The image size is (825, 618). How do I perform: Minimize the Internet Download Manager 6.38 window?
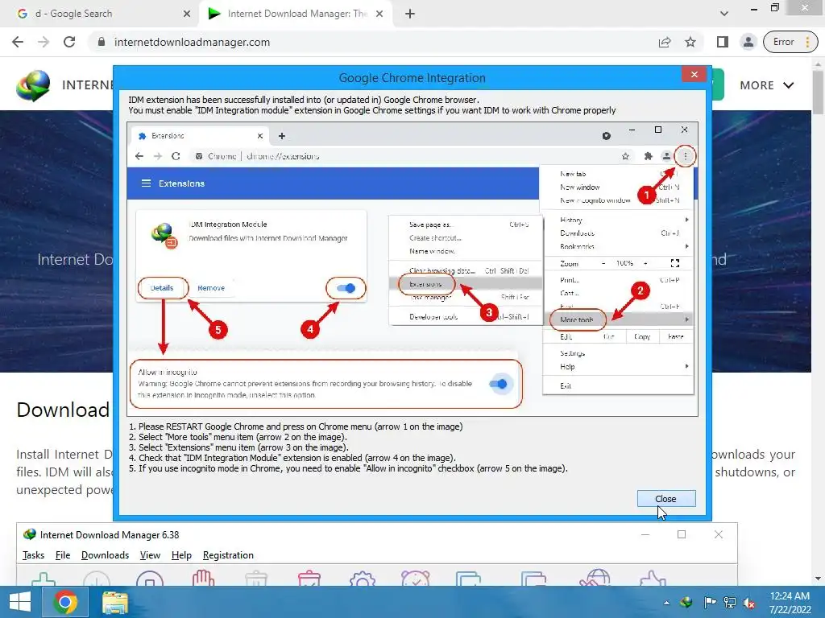pyautogui.click(x=645, y=534)
